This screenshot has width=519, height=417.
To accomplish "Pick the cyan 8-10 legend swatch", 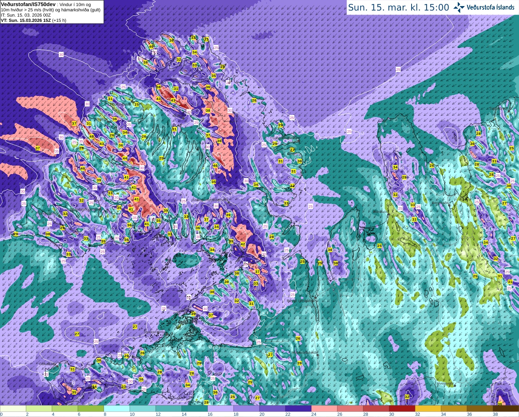I will tap(117, 408).
